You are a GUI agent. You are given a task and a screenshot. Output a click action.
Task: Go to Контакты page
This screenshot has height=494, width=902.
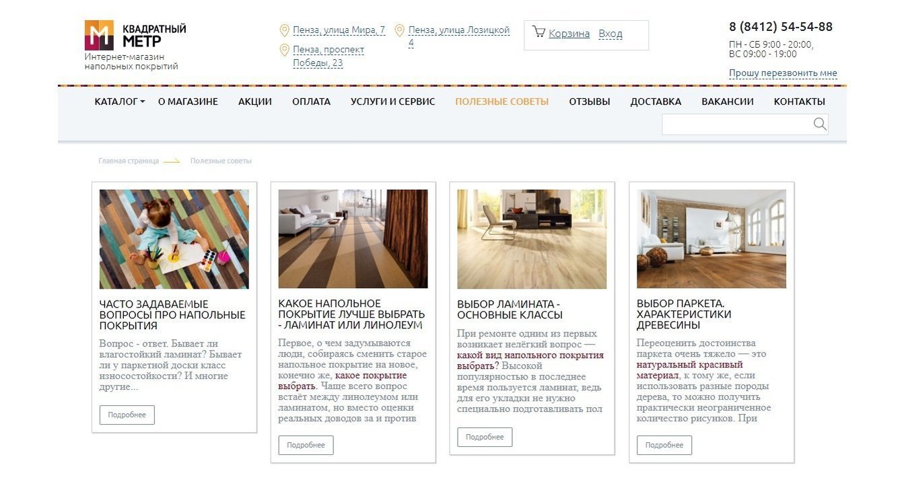pyautogui.click(x=799, y=102)
